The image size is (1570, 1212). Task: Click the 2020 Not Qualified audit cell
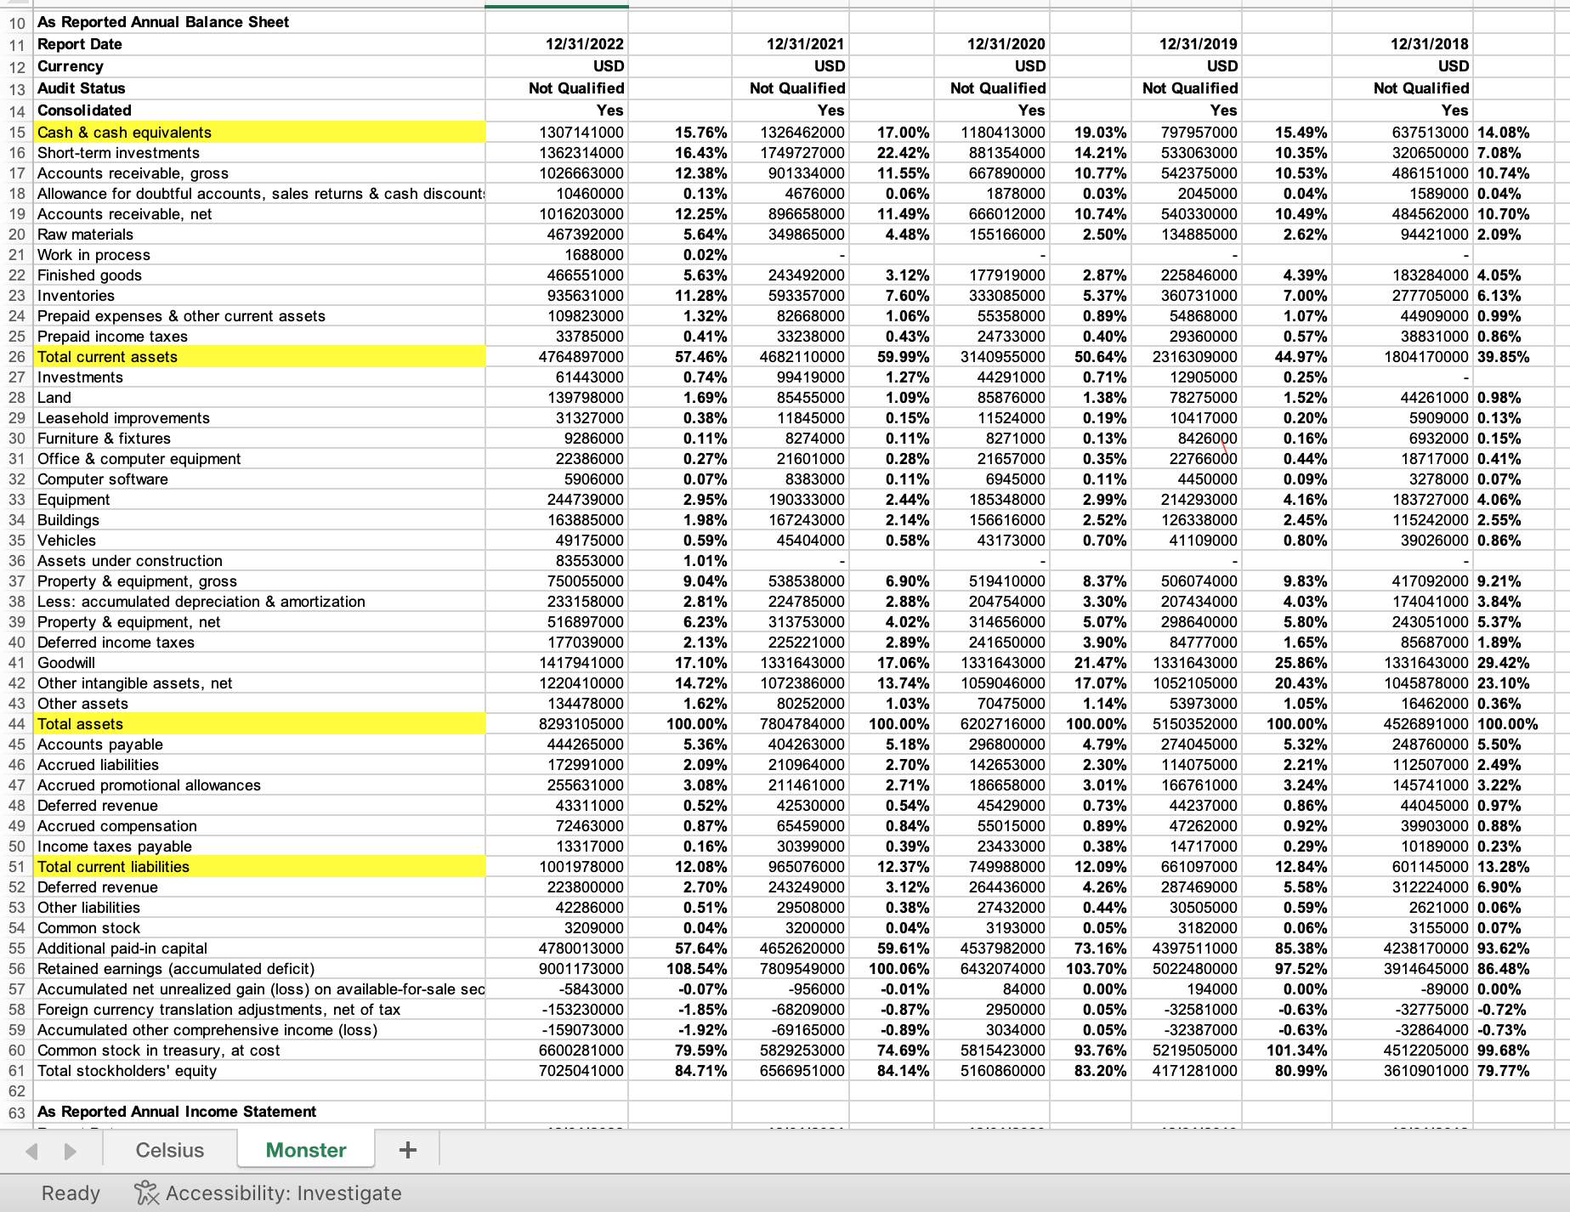[991, 88]
